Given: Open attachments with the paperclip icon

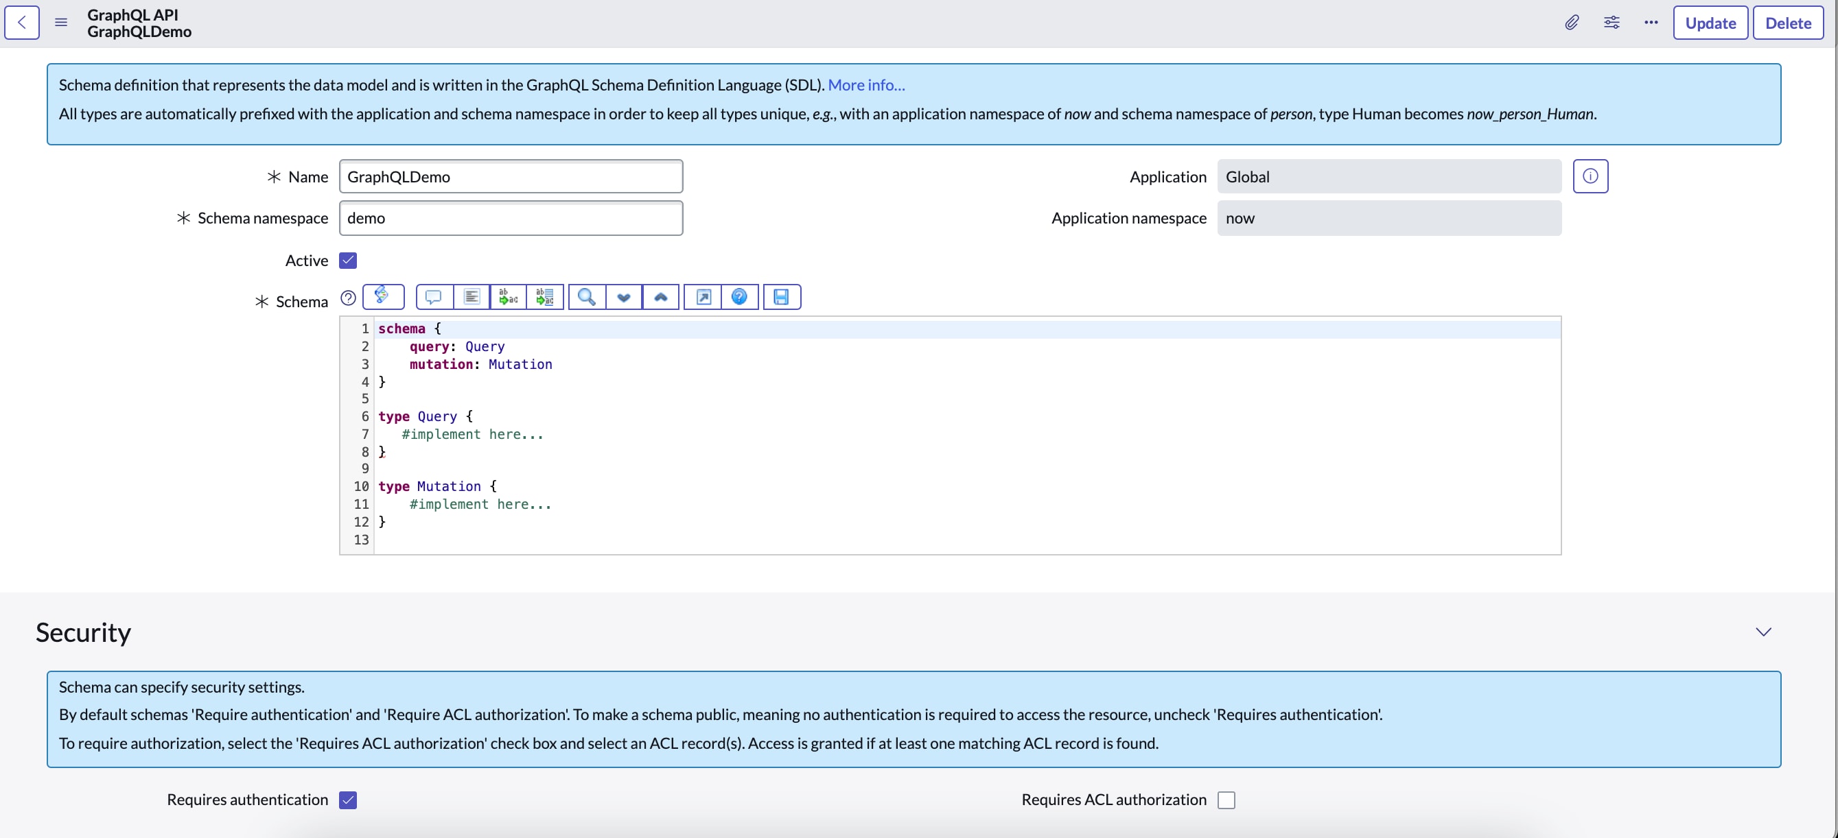Looking at the screenshot, I should (1571, 23).
